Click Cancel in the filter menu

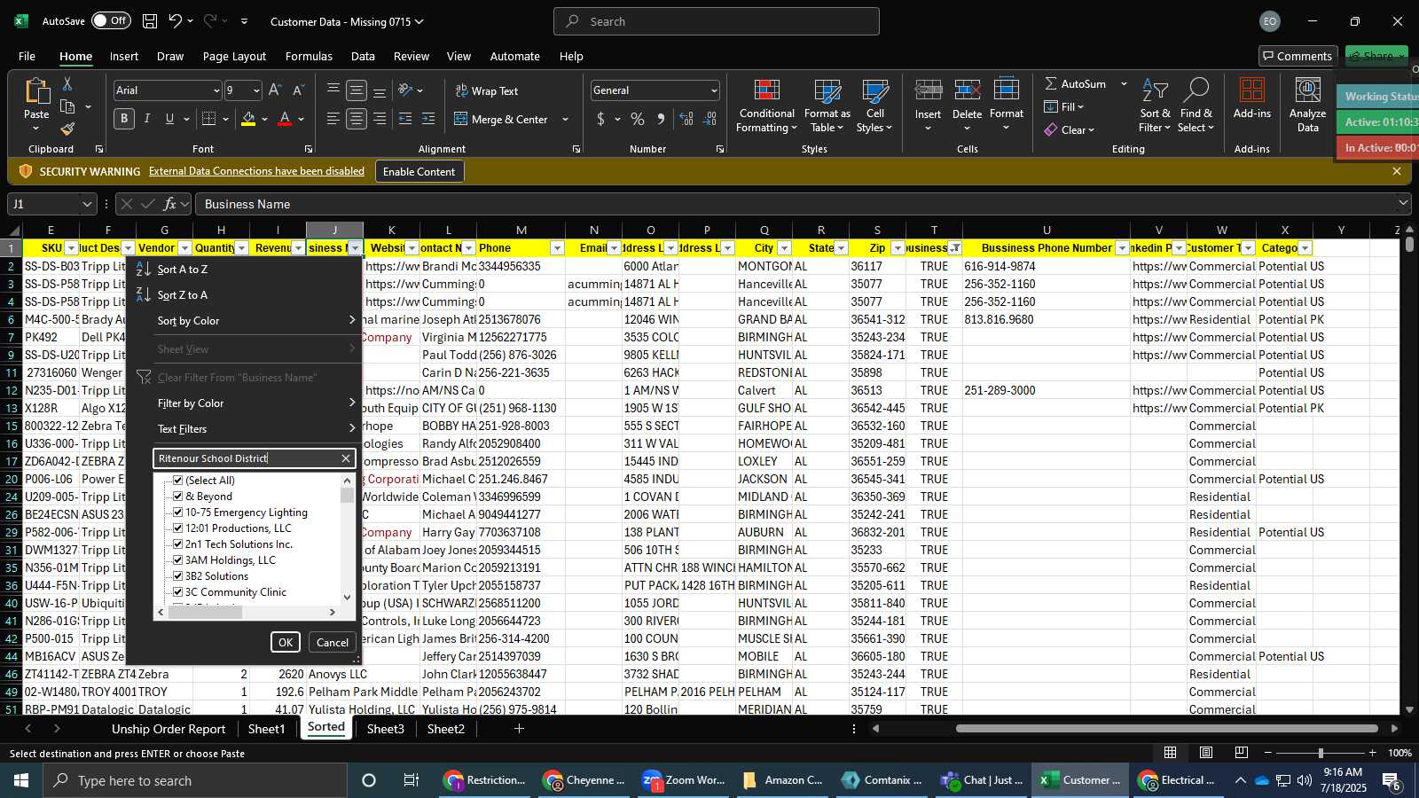(333, 643)
